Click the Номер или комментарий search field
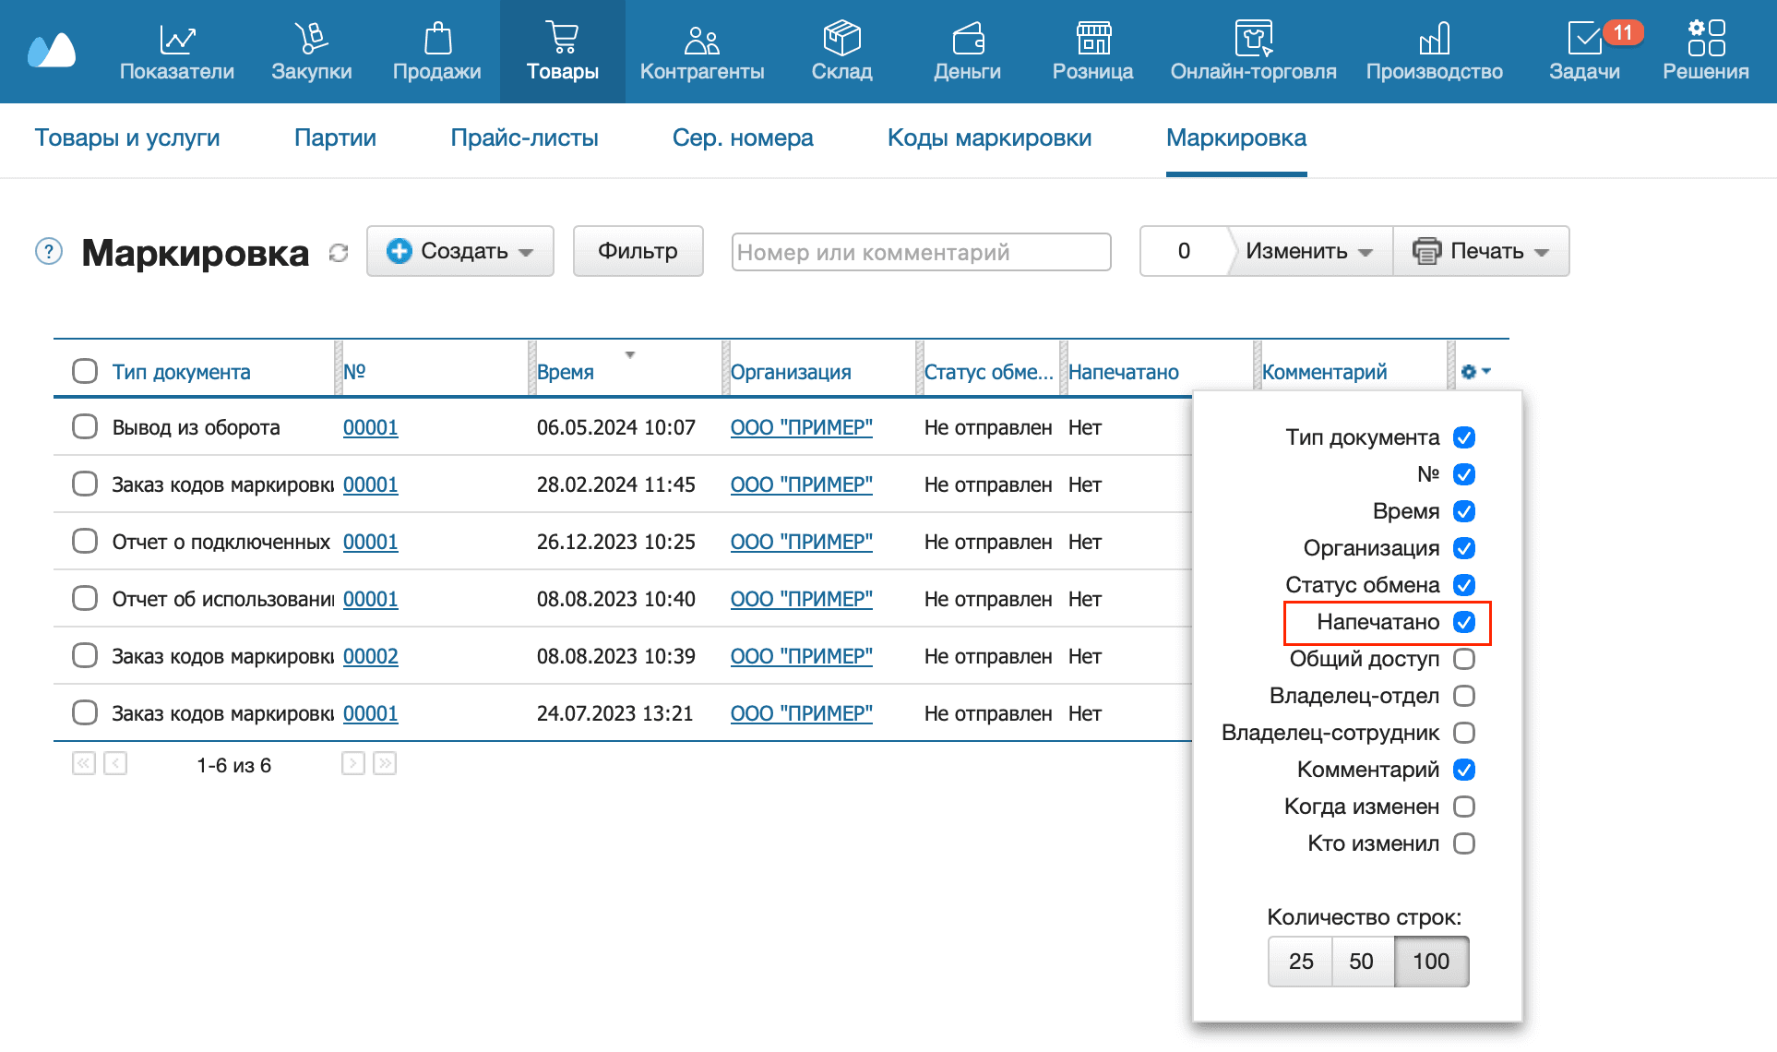 (920, 252)
